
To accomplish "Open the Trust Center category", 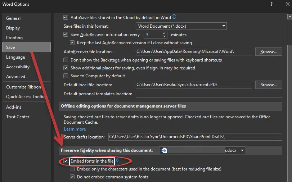I will pos(26,117).
